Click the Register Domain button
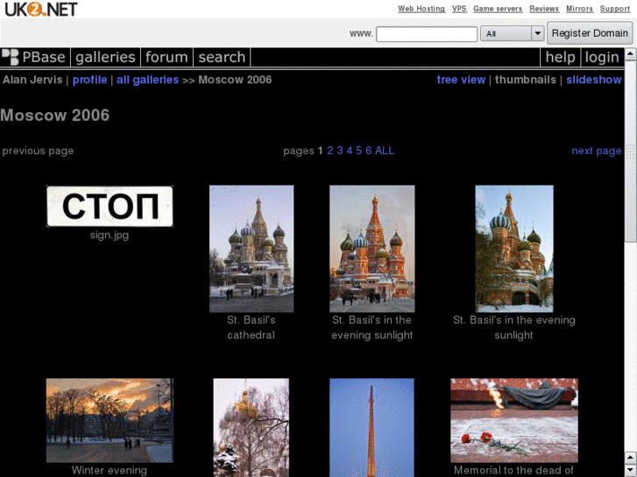The width and height of the screenshot is (637, 477). 590,33
